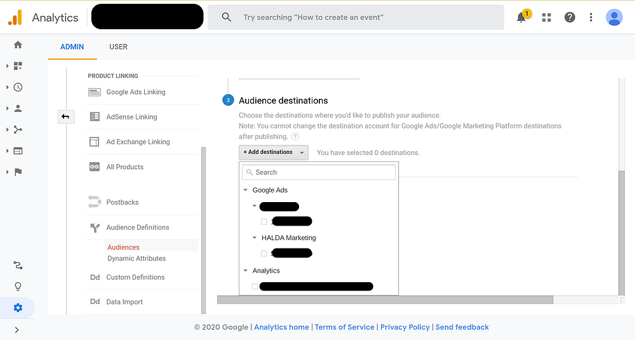Click the Add destinations dropdown button
Viewport: 635px width, 340px height.
(x=273, y=153)
